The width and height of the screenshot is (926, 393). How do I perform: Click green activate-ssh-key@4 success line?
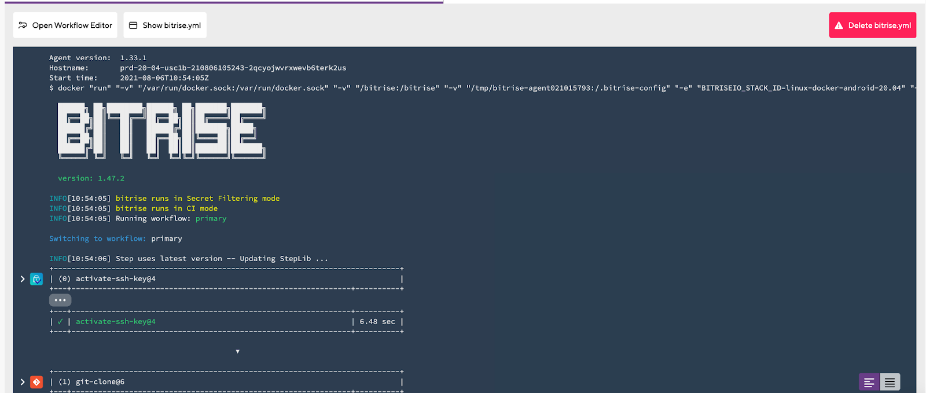tap(116, 322)
